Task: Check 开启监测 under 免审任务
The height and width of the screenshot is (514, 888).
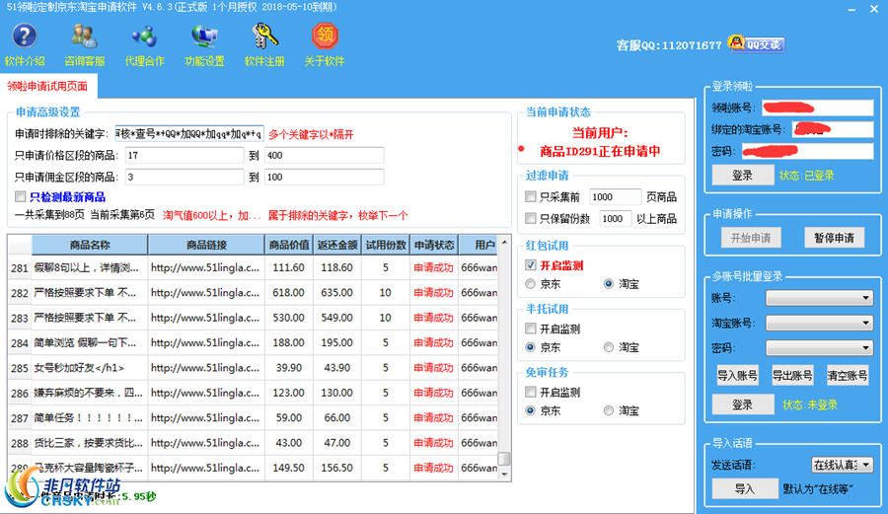Action: 531,392
